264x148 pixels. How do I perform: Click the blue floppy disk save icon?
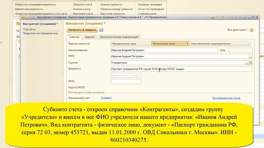(101, 30)
